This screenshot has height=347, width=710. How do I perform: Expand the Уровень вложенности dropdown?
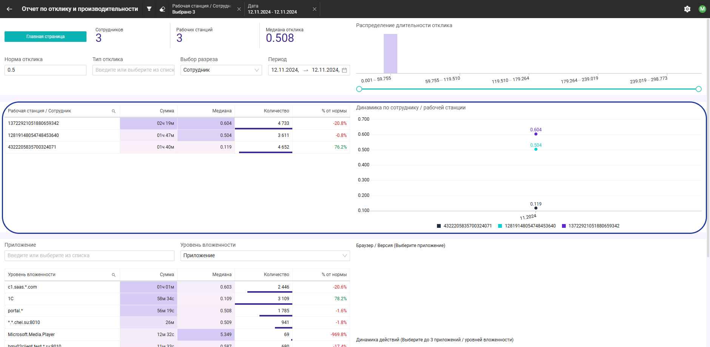(x=265, y=256)
